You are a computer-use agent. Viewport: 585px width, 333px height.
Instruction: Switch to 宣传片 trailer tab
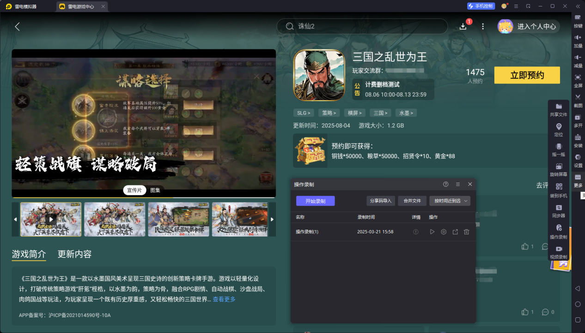point(134,190)
